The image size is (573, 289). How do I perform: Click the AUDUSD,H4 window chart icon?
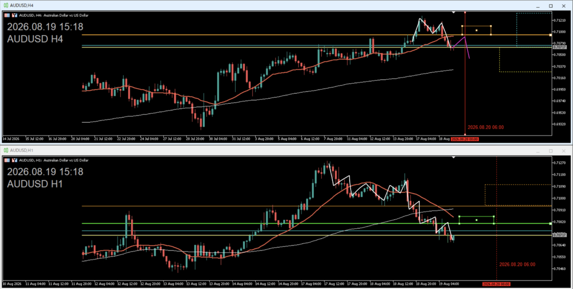6,6
